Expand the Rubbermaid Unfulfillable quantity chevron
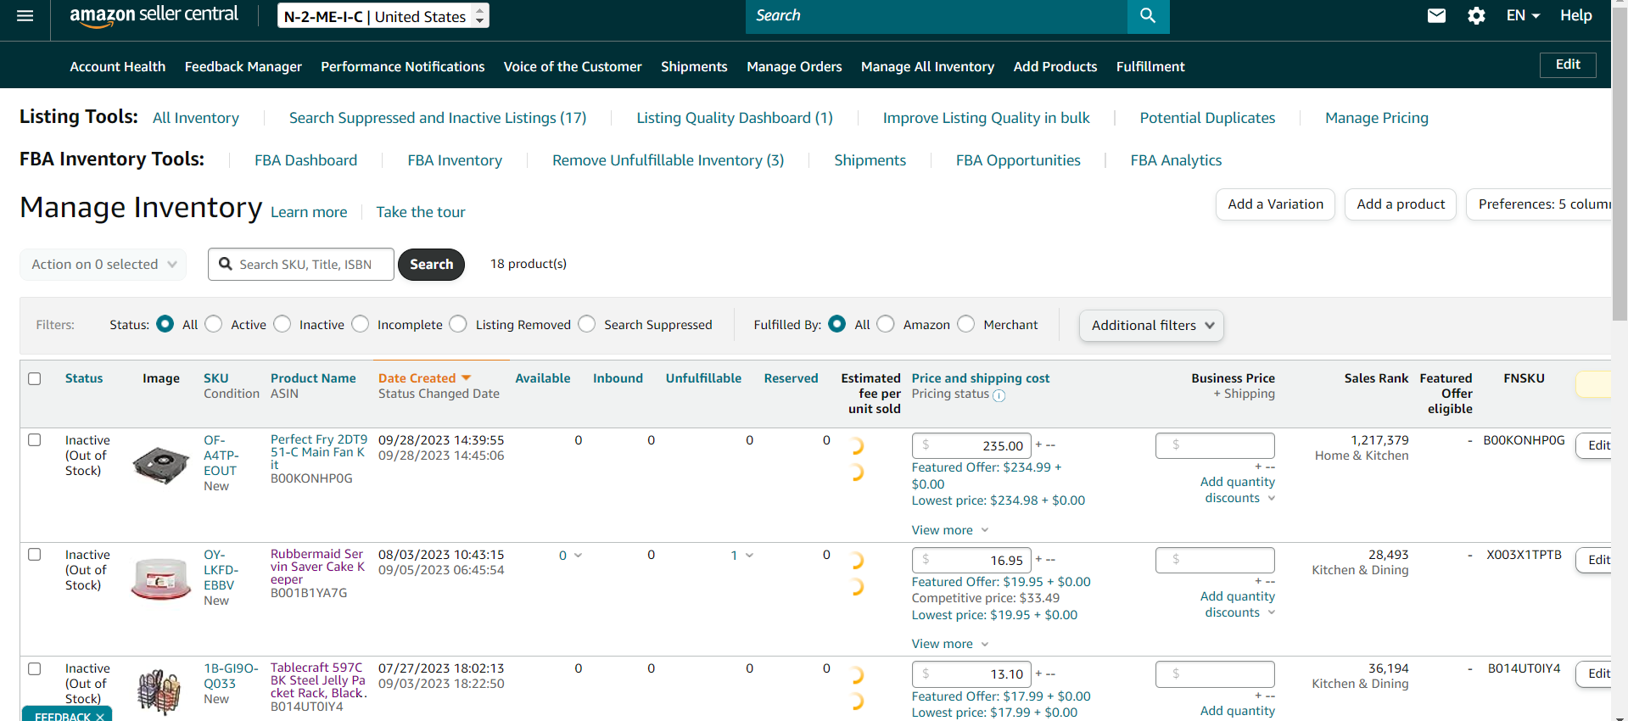Viewport: 1628px width, 721px height. pyautogui.click(x=750, y=556)
